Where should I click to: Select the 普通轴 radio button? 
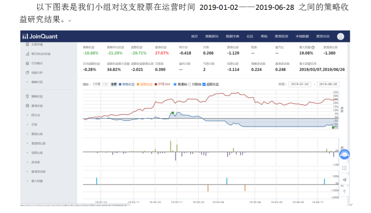pyautogui.click(x=175, y=84)
